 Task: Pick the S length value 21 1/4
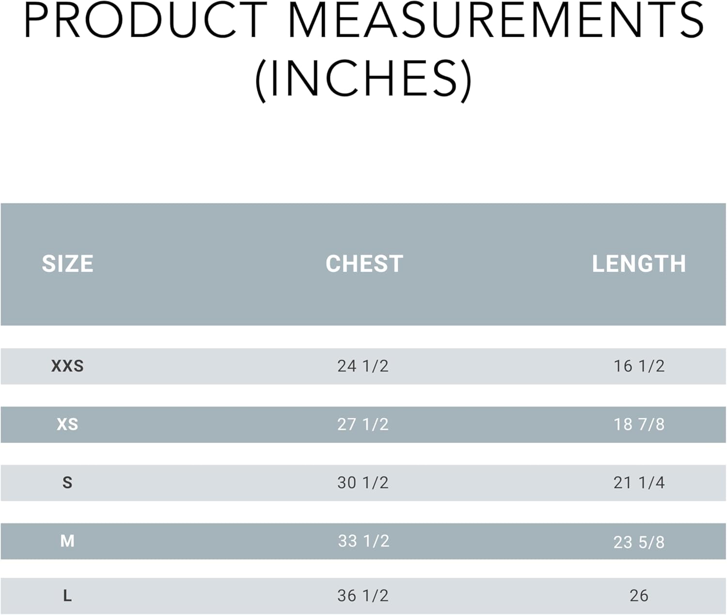tap(639, 483)
